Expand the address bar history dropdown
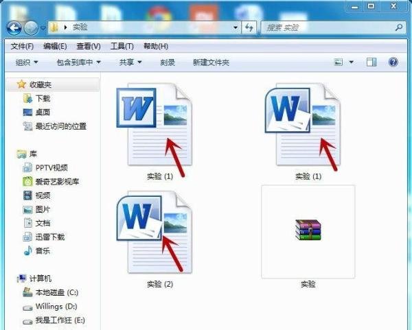This screenshot has width=412, height=330. coord(236,27)
